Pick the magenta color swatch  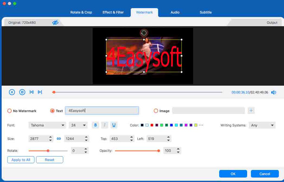[186, 125]
